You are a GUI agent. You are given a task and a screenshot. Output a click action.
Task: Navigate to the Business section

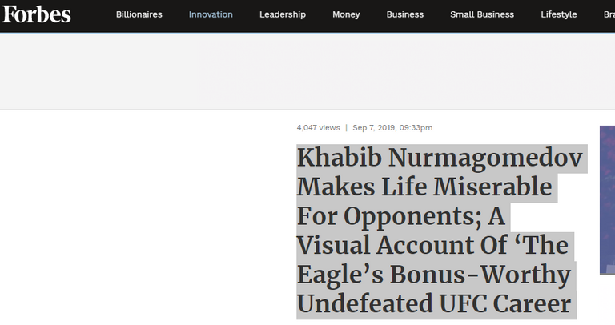404,14
